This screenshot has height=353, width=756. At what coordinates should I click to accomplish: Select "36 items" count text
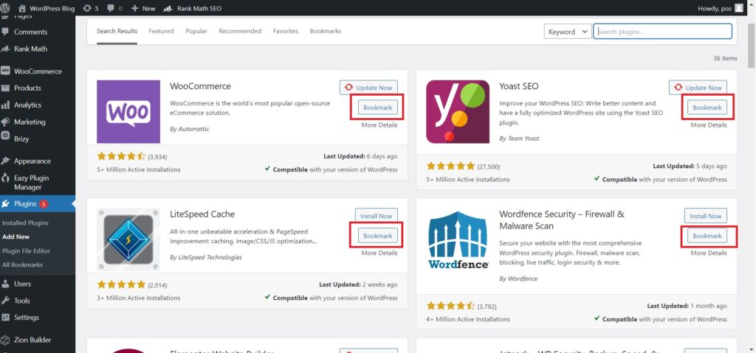pyautogui.click(x=725, y=58)
